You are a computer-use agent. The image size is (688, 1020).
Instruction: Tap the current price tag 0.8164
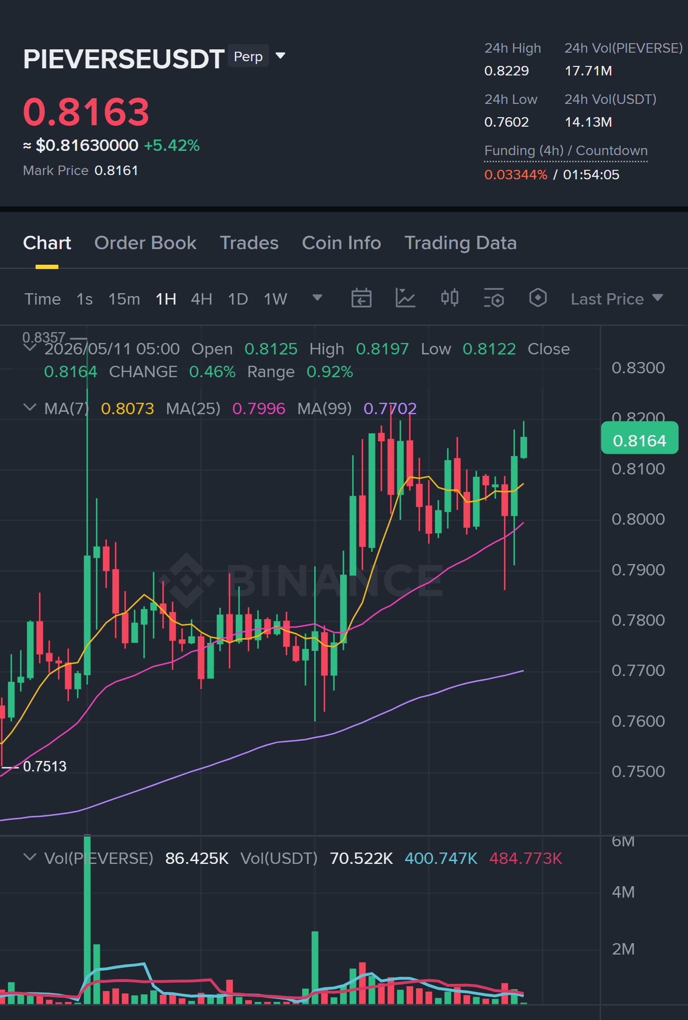click(x=640, y=438)
